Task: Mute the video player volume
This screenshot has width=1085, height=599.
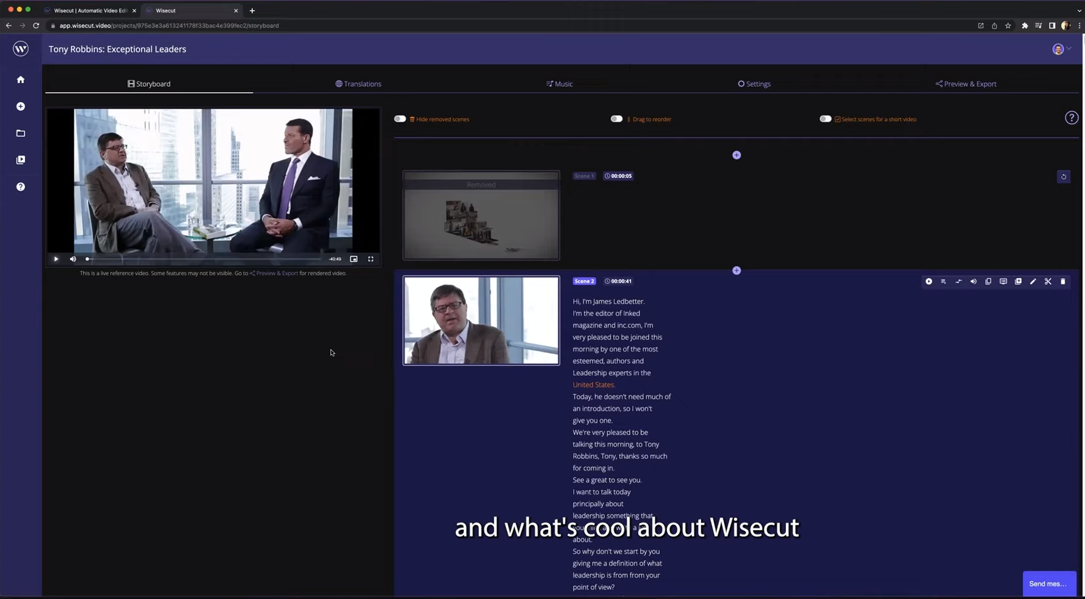Action: point(73,259)
